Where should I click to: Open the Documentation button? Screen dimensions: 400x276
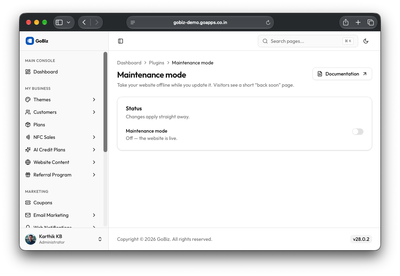[x=342, y=74]
